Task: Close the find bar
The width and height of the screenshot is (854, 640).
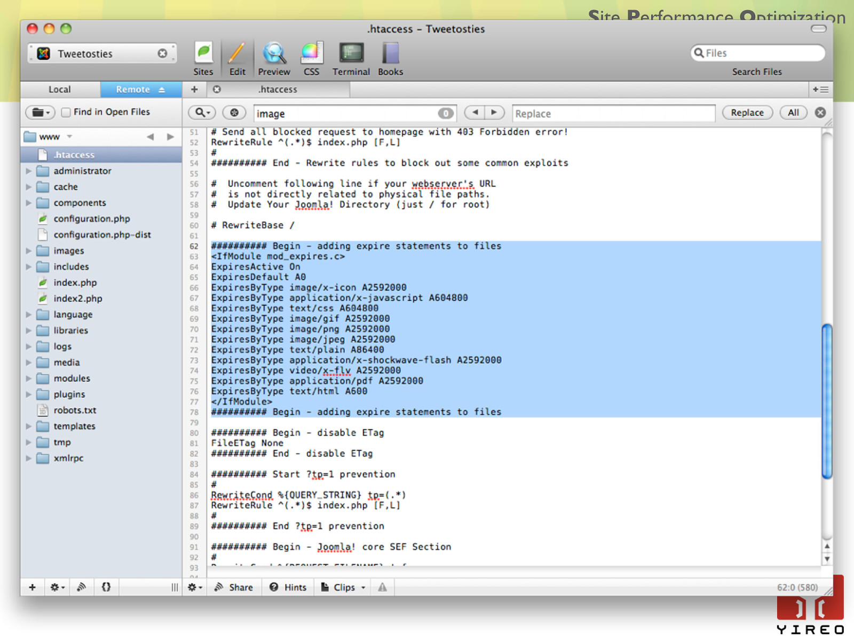Action: point(820,113)
